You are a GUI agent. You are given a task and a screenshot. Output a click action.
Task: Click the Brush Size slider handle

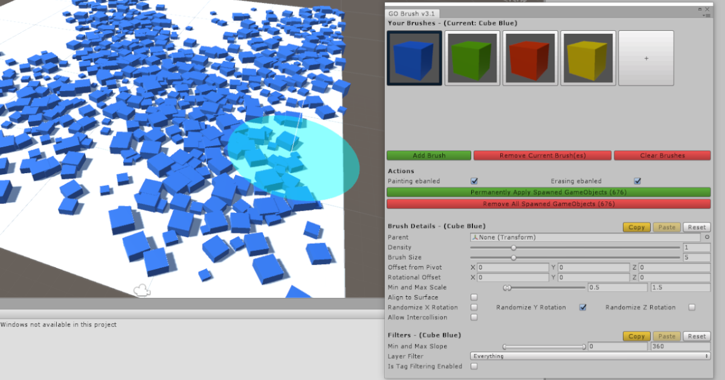(514, 257)
